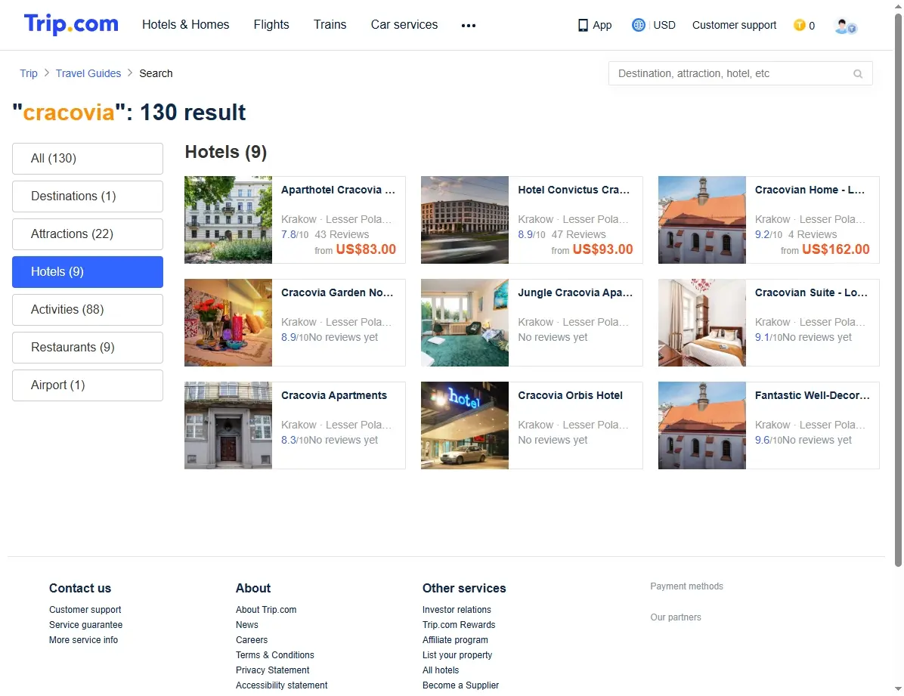Click the search magnifier icon
This screenshot has height=696, width=904.
pyautogui.click(x=858, y=74)
